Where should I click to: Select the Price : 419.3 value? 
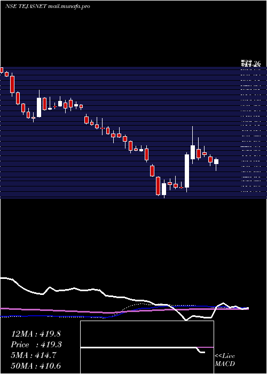coord(36,345)
